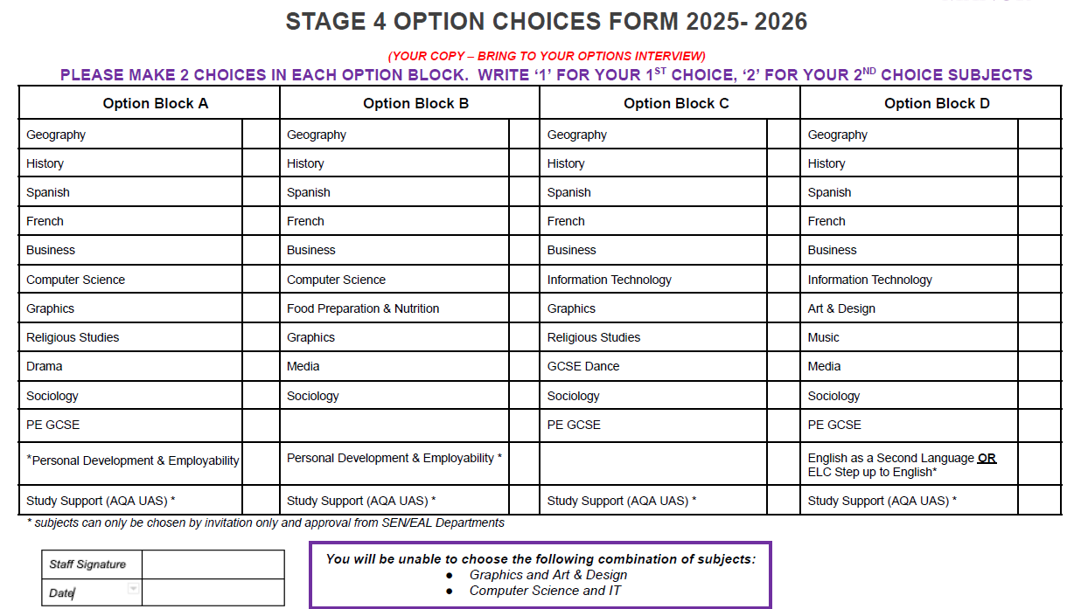
Task: Click GCSE Dance choice box in Block C
Action: point(783,366)
